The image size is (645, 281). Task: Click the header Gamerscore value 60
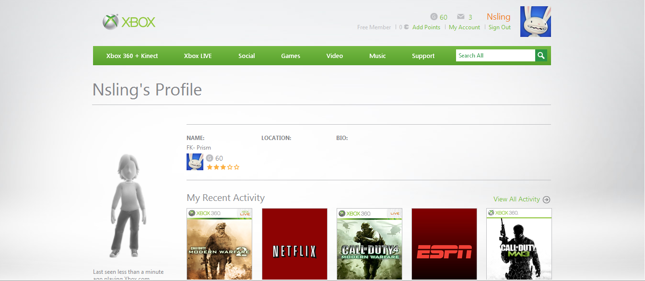[x=444, y=17]
